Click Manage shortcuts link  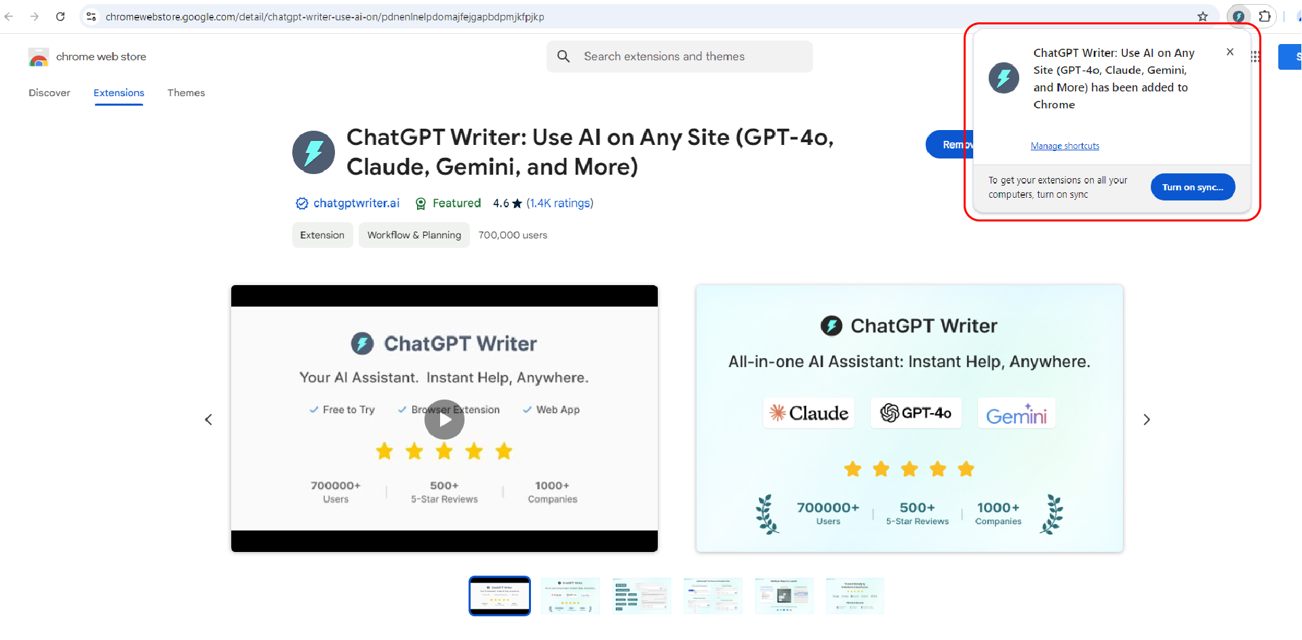1065,146
